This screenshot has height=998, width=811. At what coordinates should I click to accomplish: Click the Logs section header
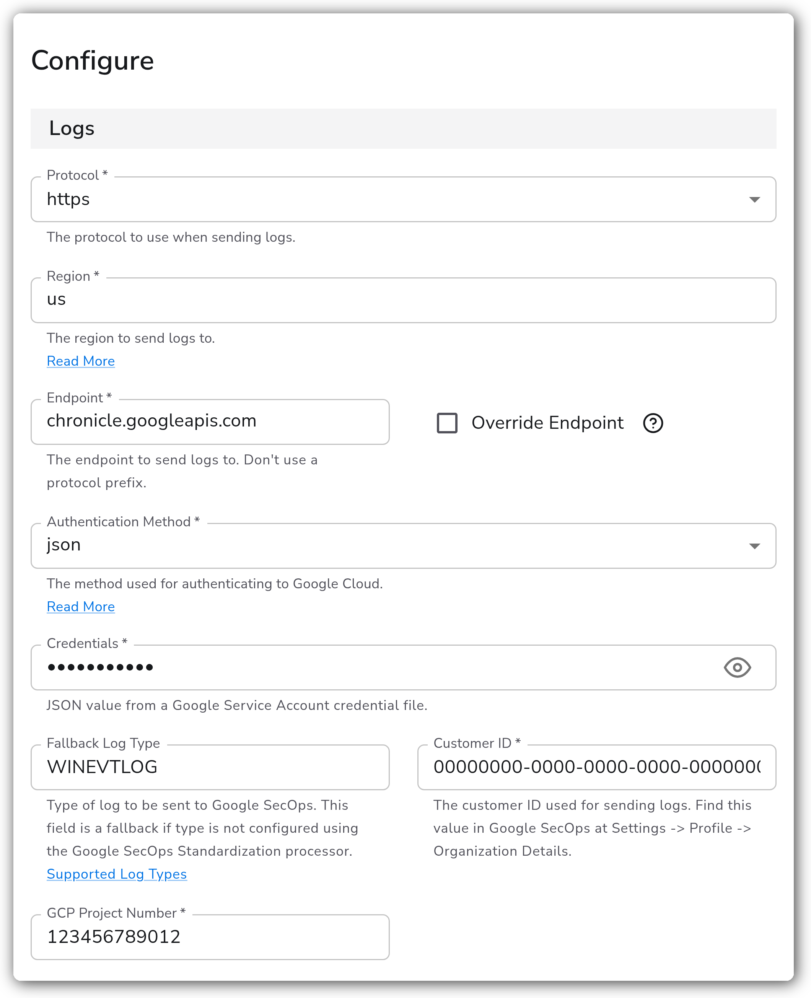(403, 129)
